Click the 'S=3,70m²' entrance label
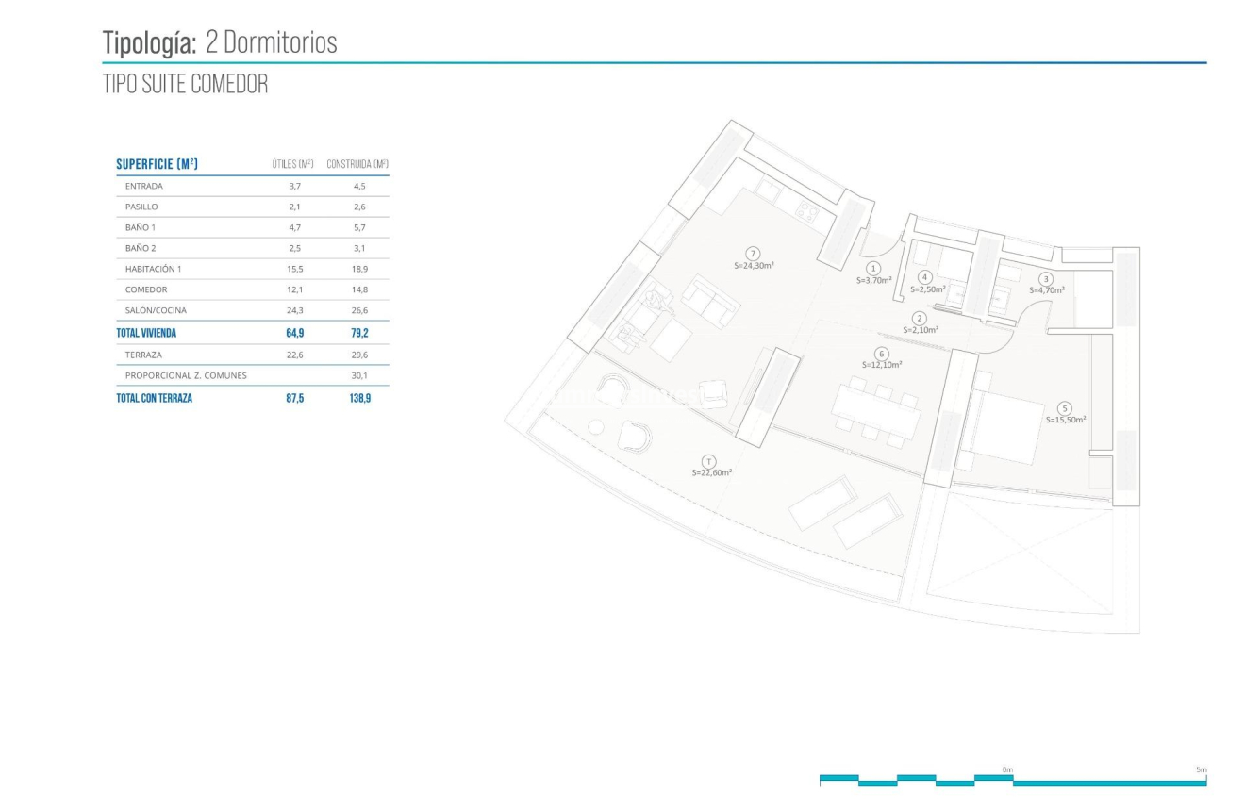This screenshot has height=810, width=1245. point(873,281)
